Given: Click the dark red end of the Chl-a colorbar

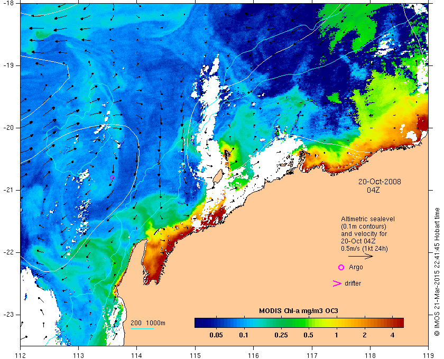Looking at the screenshot, I should 400,323.
